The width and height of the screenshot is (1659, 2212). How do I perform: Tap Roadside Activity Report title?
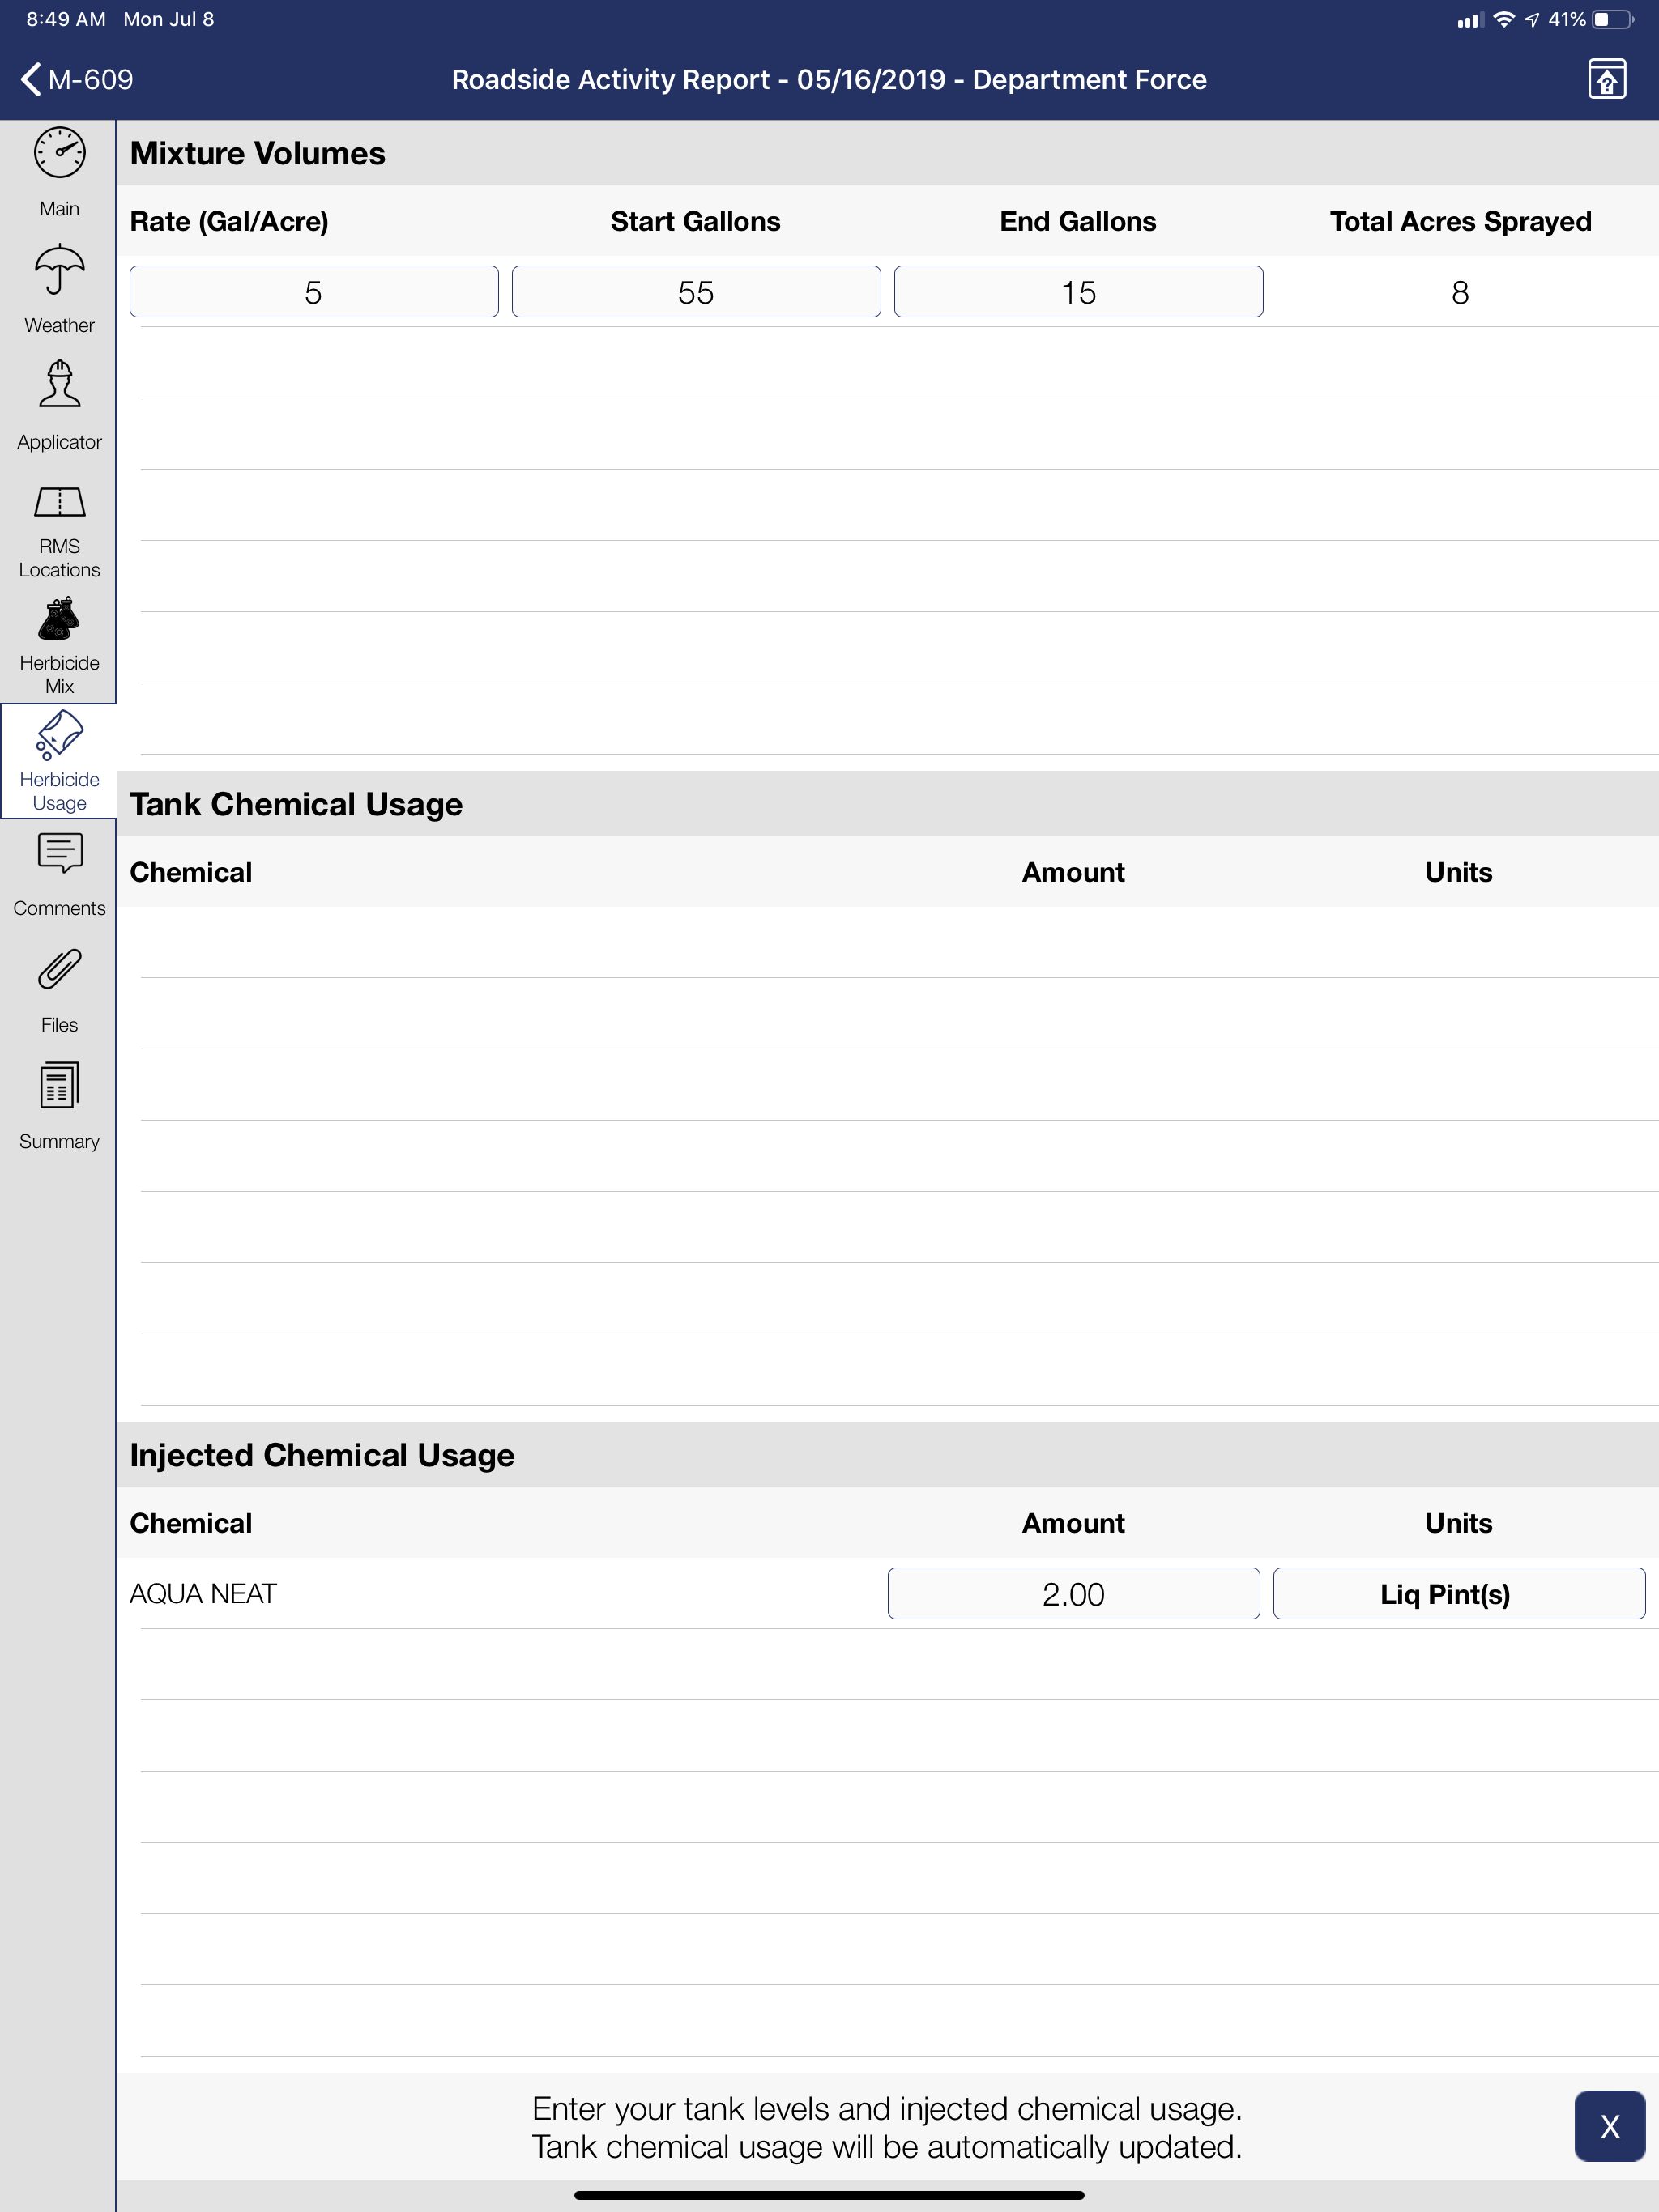829,79
